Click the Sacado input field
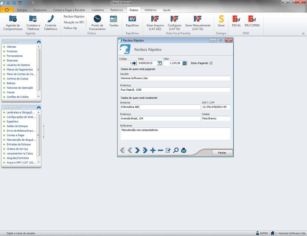Image resolution: width=307 pixels, height=236 pixels. [175, 78]
